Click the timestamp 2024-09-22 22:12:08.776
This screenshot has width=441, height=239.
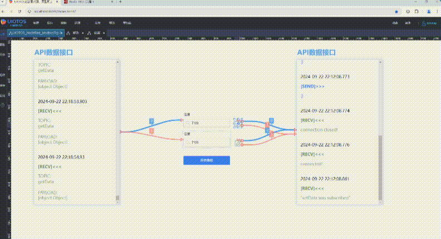tap(325, 145)
